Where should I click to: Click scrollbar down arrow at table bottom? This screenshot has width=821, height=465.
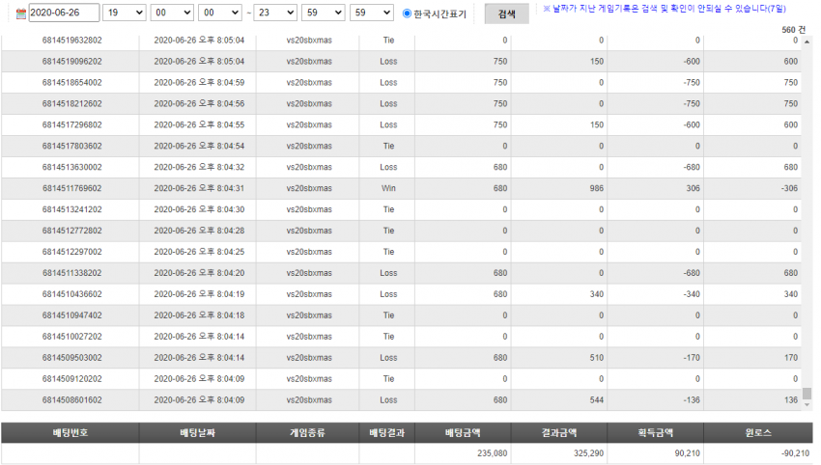coord(807,405)
